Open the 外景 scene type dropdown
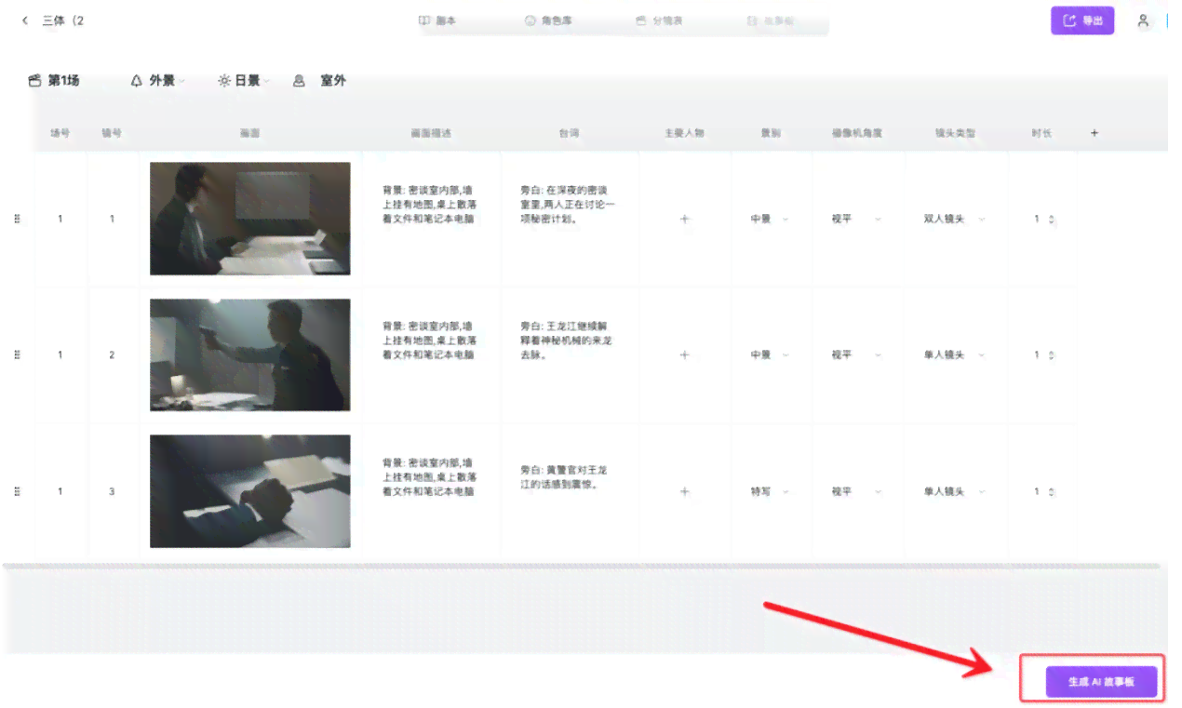 click(157, 81)
